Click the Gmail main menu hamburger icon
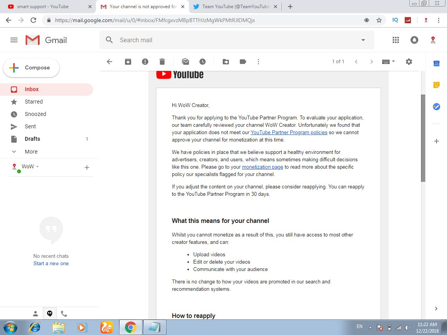This screenshot has width=447, height=335. (x=14, y=40)
